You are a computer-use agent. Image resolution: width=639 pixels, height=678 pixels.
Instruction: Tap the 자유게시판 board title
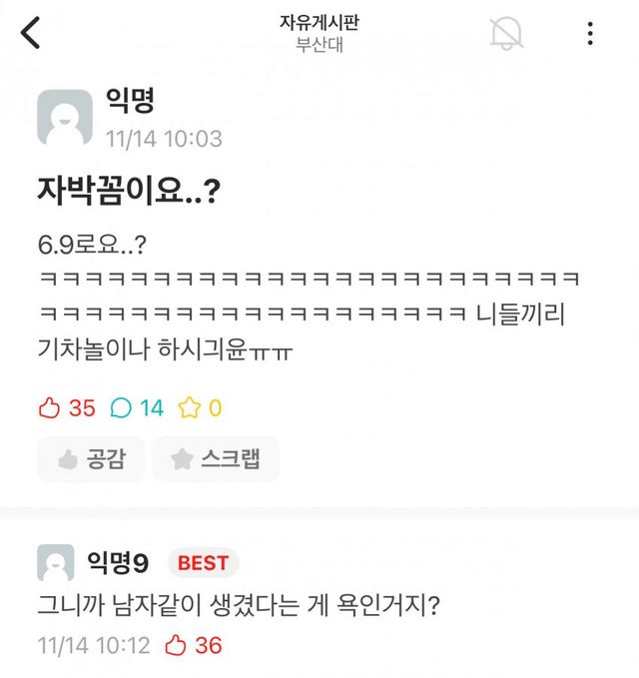coord(319,23)
